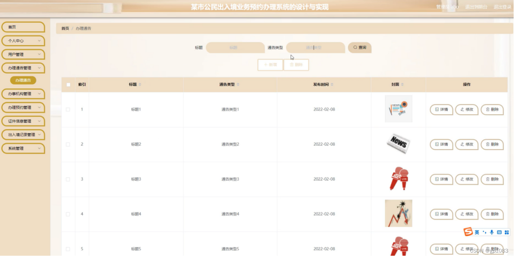Click 删除 for row 标题2
Image resolution: width=515 pixels, height=258 pixels.
point(492,144)
